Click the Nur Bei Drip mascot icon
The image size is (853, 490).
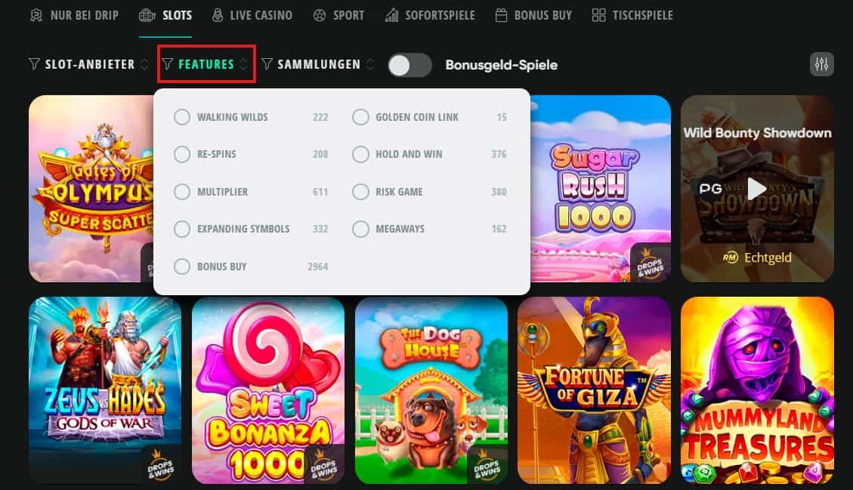(36, 15)
